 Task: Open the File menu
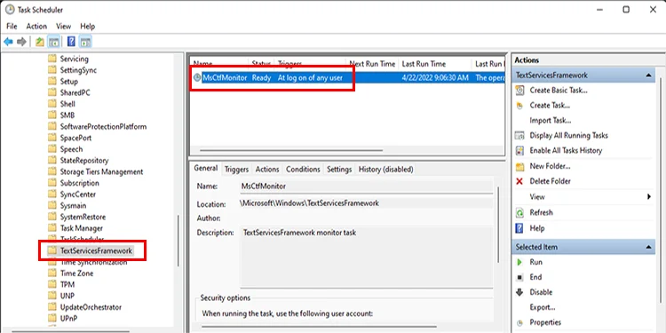[12, 27]
